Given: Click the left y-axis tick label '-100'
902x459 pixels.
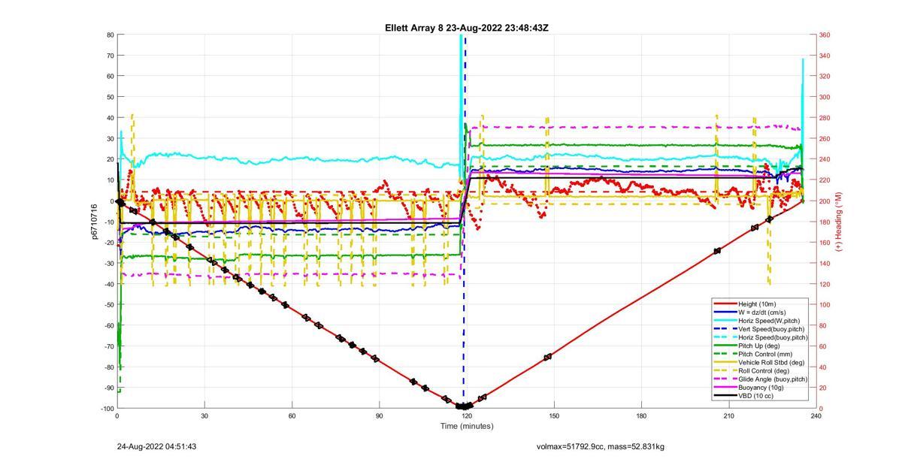Looking at the screenshot, I should [x=107, y=408].
